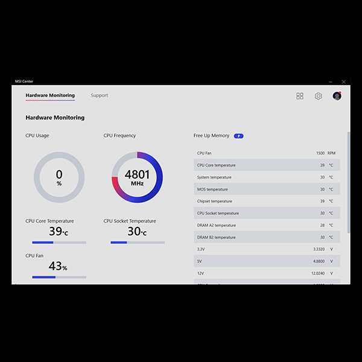Select the DRAM A2 temperature row
362x362 pixels.
click(267, 225)
